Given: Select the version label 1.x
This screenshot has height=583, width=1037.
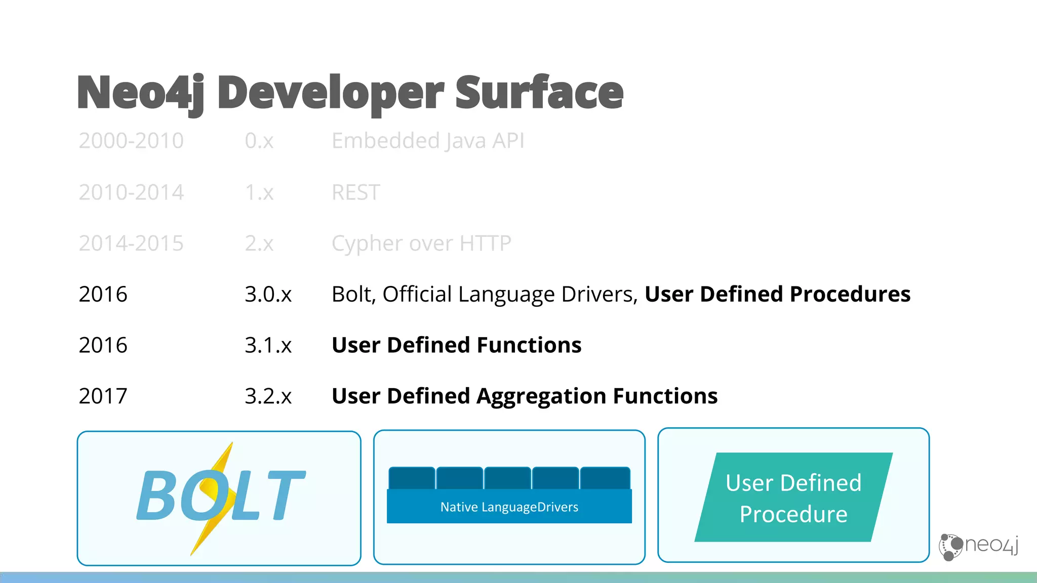Looking at the screenshot, I should (x=259, y=192).
